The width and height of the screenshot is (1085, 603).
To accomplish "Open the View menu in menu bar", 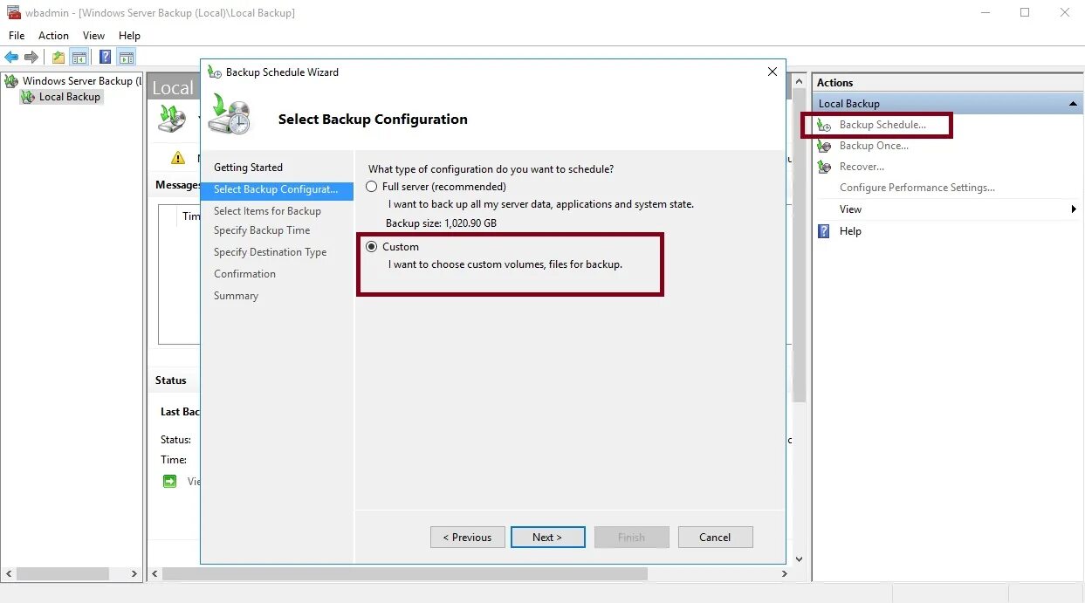I will [x=93, y=36].
